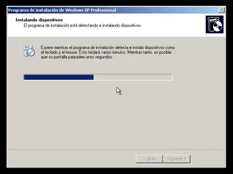Click the disabled Atrás button
Screen dimensions: 233x174
point(149,159)
